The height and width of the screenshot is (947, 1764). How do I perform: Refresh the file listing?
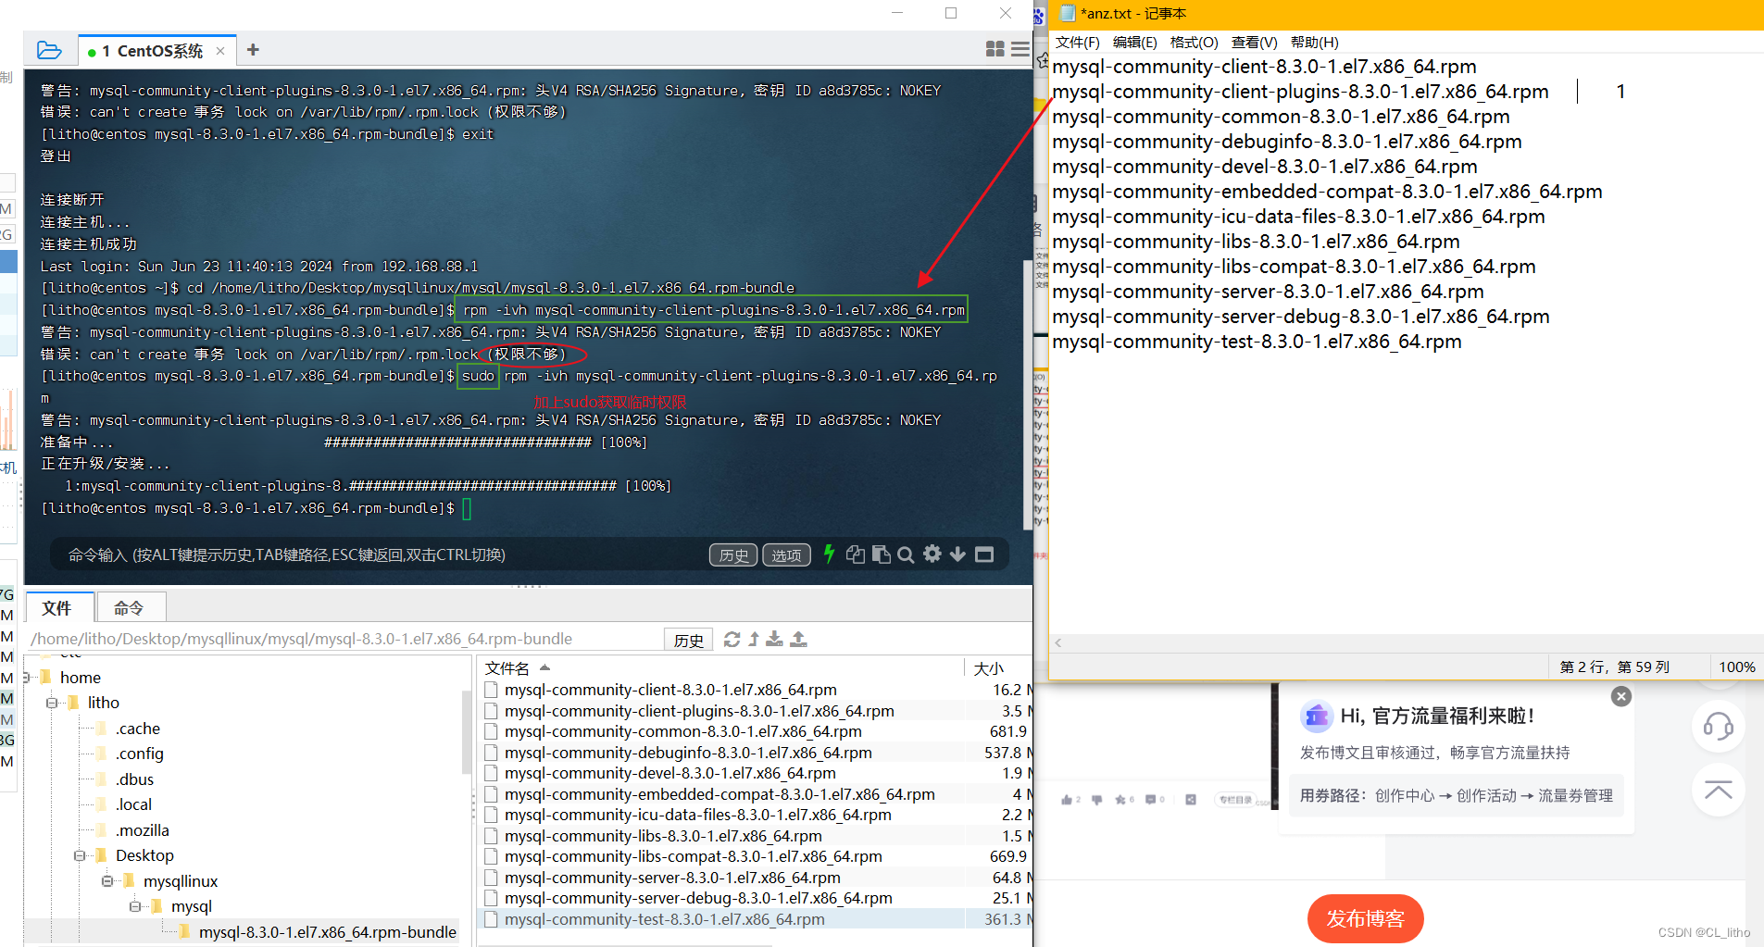tap(732, 639)
